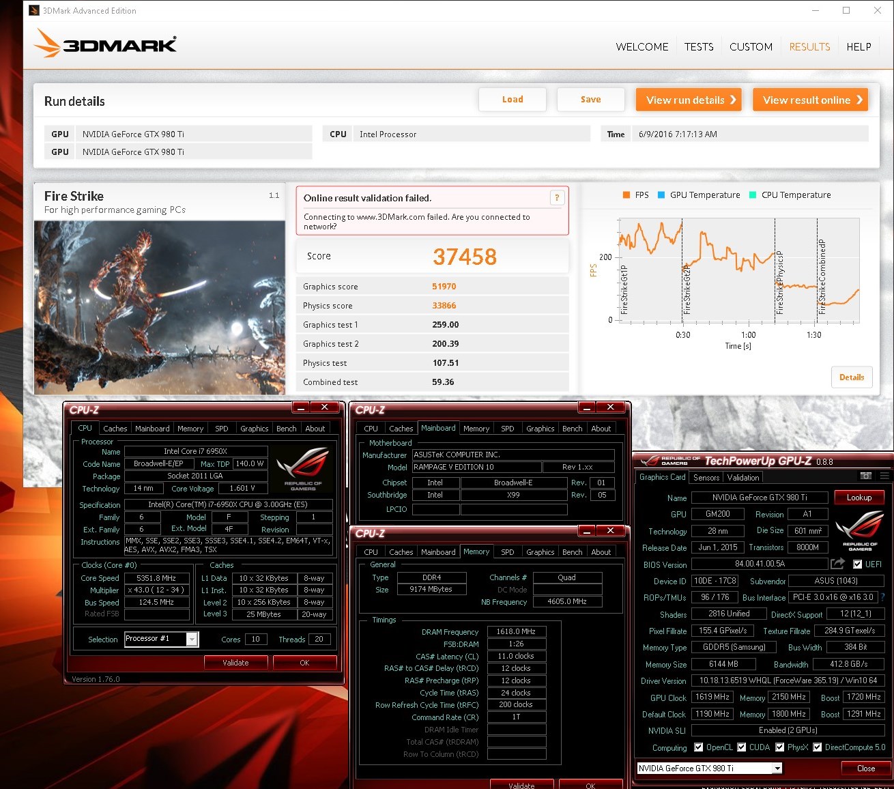
Task: Click View result online button
Action: (811, 100)
